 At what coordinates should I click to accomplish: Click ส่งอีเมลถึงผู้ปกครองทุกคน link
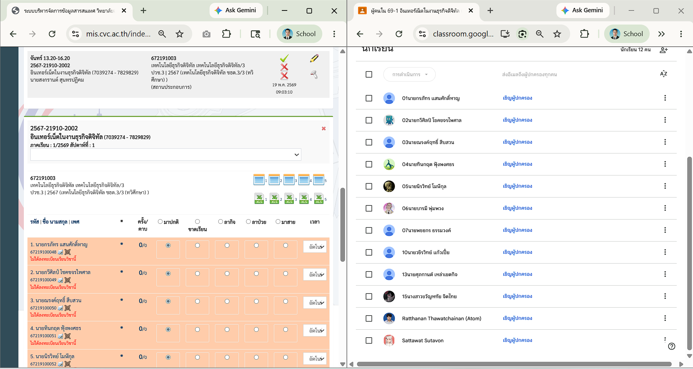(x=529, y=75)
